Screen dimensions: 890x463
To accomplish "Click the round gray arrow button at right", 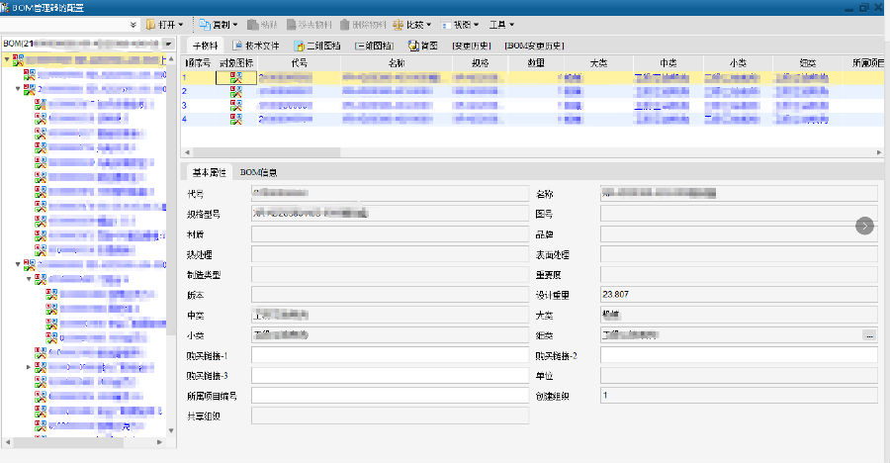I will (865, 226).
